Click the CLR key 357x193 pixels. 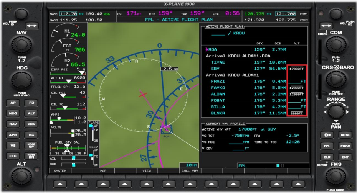[x=327, y=157]
